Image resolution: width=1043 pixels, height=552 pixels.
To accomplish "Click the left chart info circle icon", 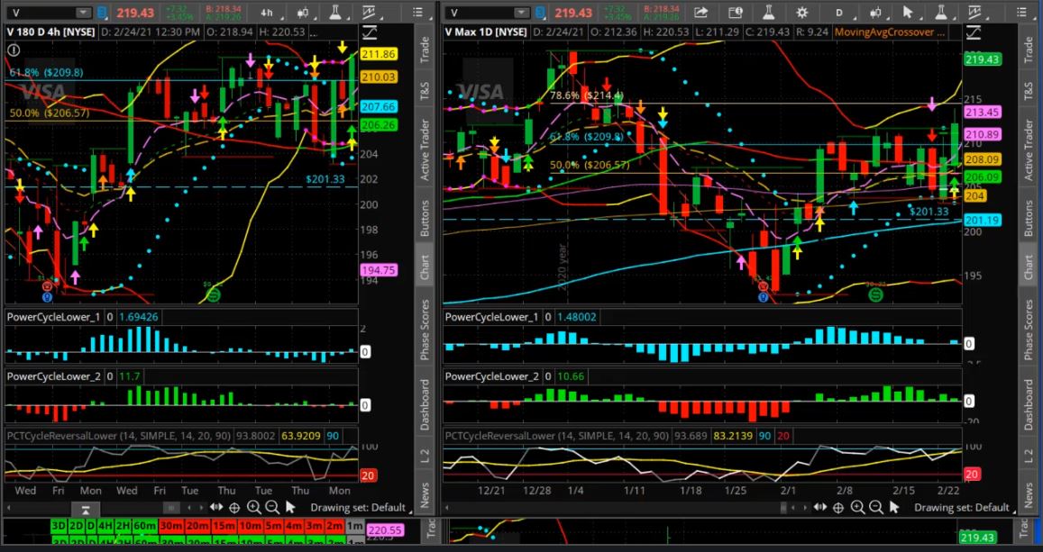I will pyautogui.click(x=14, y=50).
